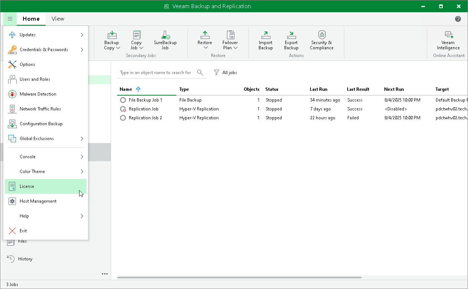The width and height of the screenshot is (468, 289).
Task: Click the License document icon
Action: point(12,186)
